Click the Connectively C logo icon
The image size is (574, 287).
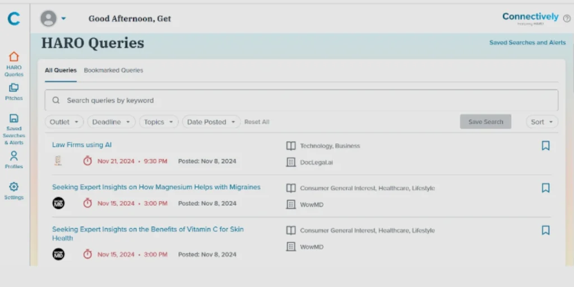pyautogui.click(x=13, y=18)
